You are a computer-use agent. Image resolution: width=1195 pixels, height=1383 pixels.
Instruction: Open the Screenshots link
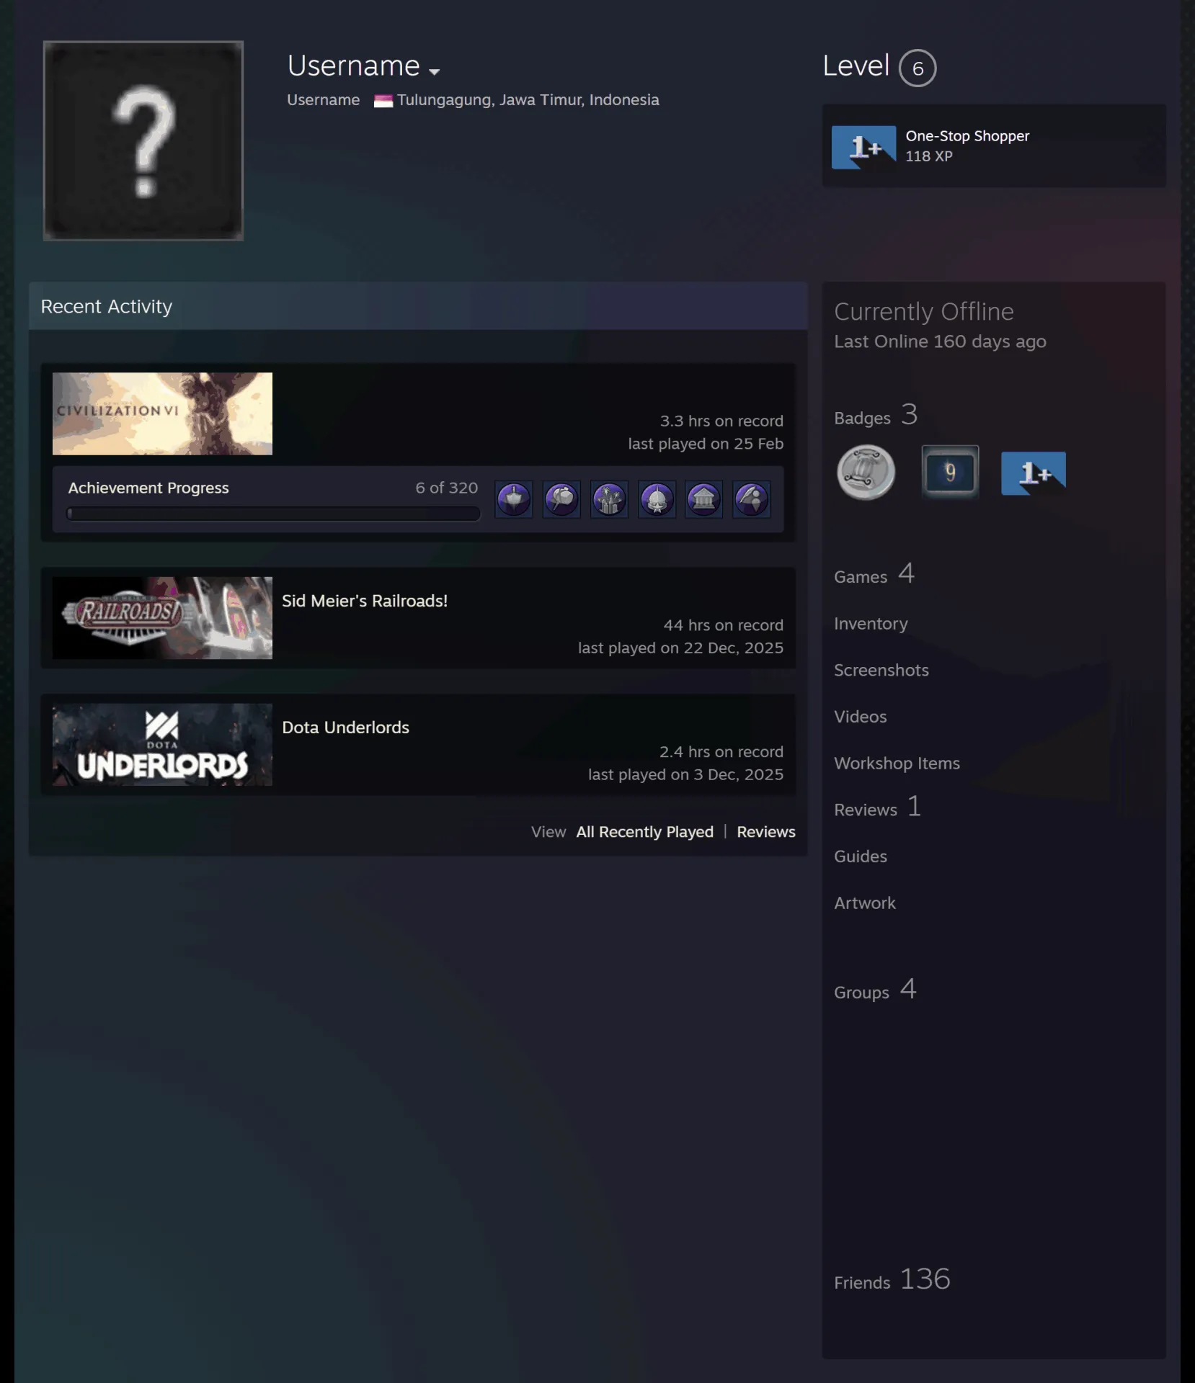point(881,671)
